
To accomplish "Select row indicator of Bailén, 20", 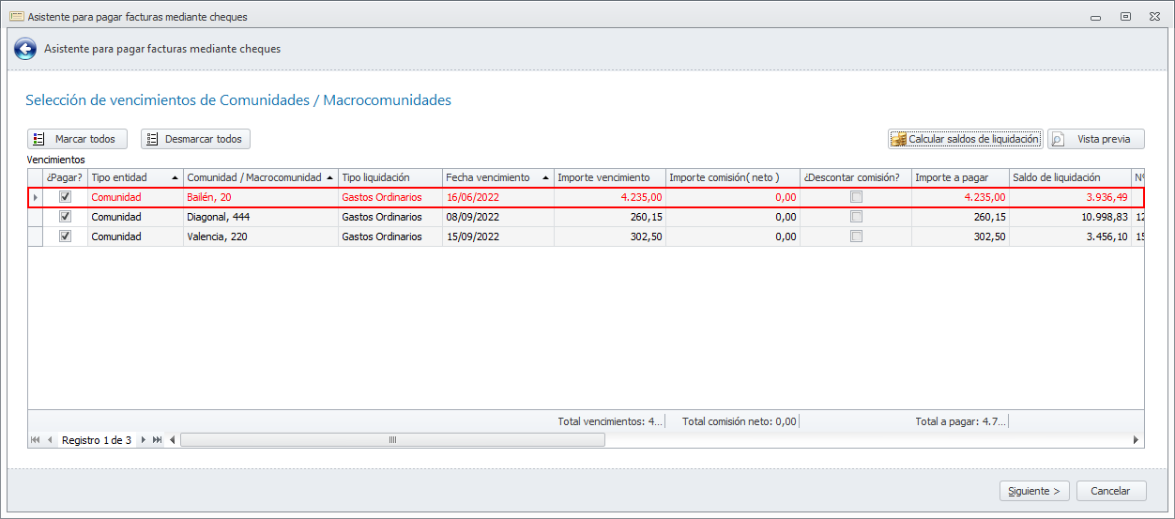I will coord(36,197).
